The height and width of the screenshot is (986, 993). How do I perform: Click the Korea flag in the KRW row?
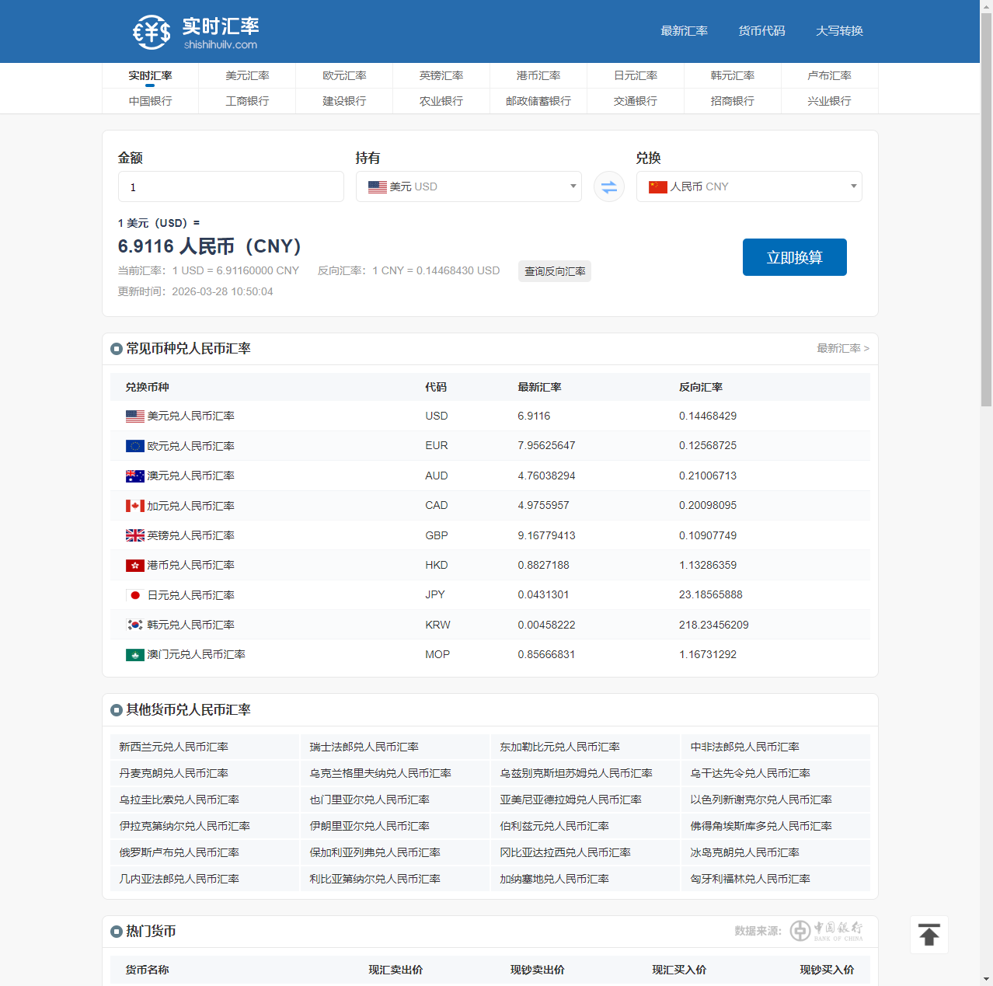tap(134, 624)
